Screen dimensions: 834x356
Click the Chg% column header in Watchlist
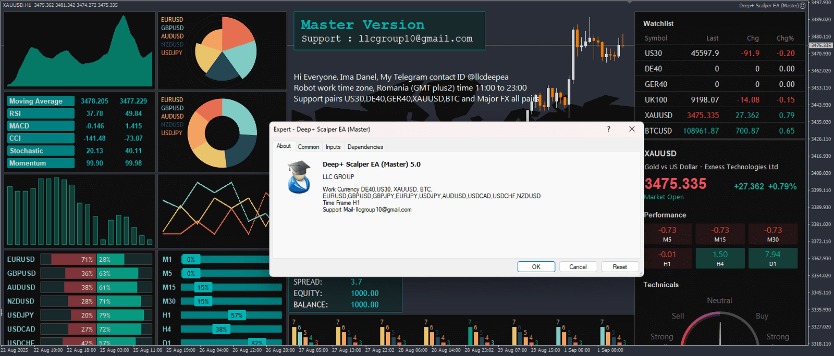785,38
